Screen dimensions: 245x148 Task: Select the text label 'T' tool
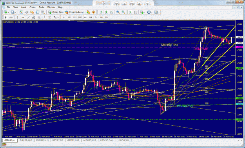click(50, 17)
